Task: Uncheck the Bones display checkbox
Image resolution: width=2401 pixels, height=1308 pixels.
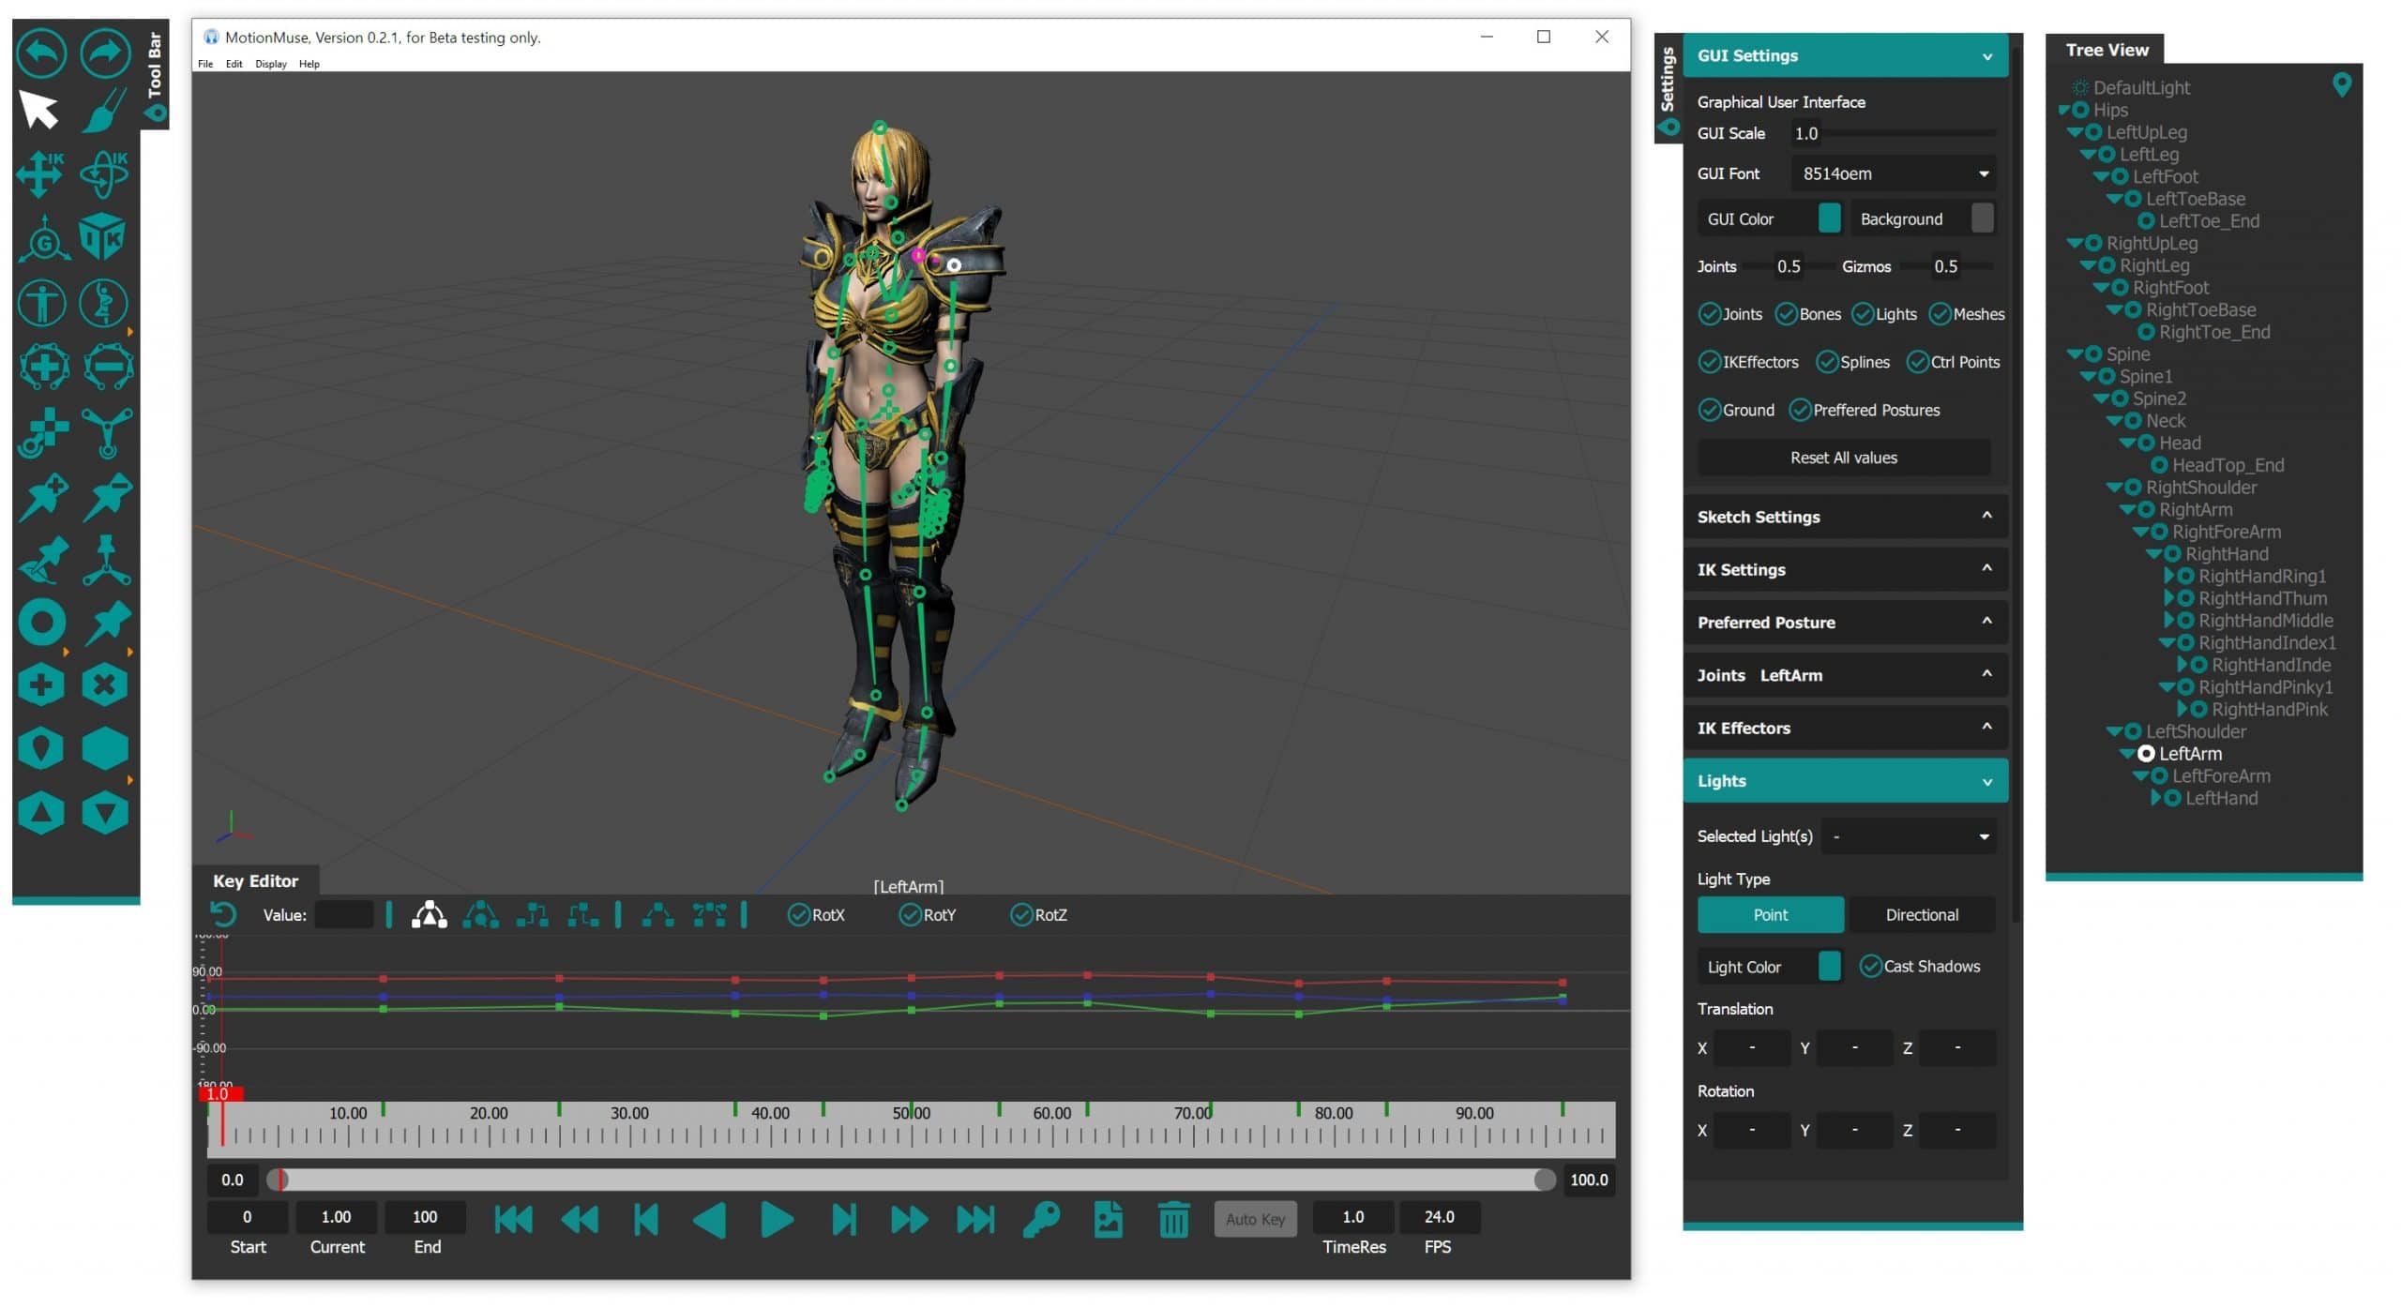Action: point(1786,314)
